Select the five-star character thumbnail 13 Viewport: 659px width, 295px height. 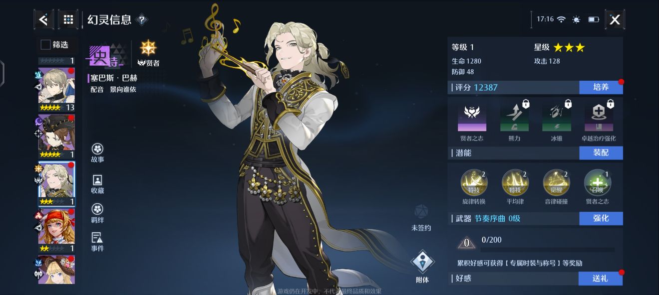[56, 90]
